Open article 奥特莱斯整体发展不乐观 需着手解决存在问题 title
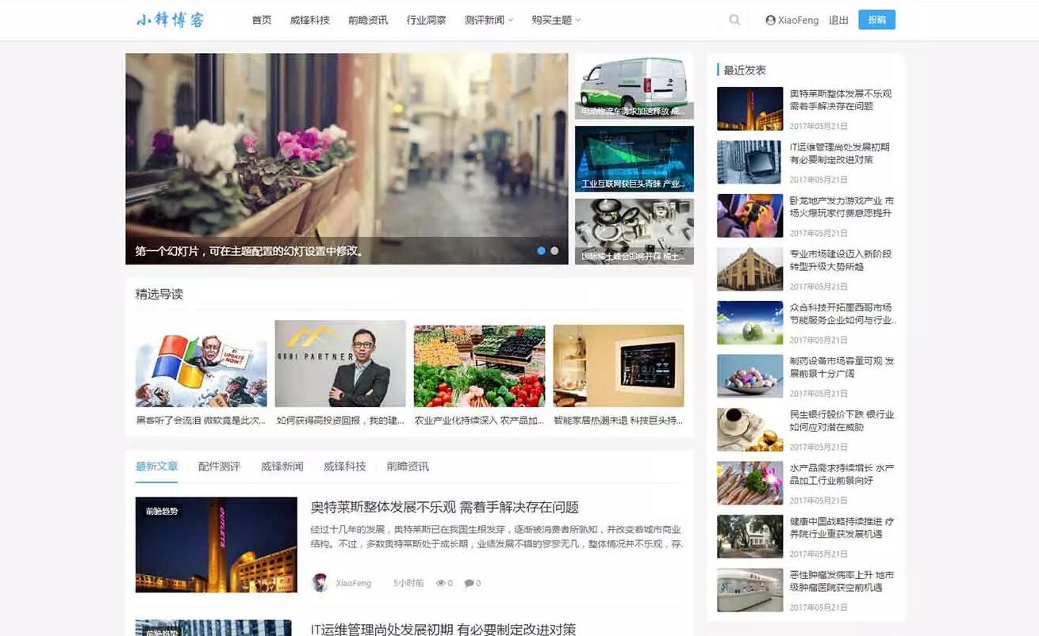The height and width of the screenshot is (636, 1039). (x=445, y=507)
